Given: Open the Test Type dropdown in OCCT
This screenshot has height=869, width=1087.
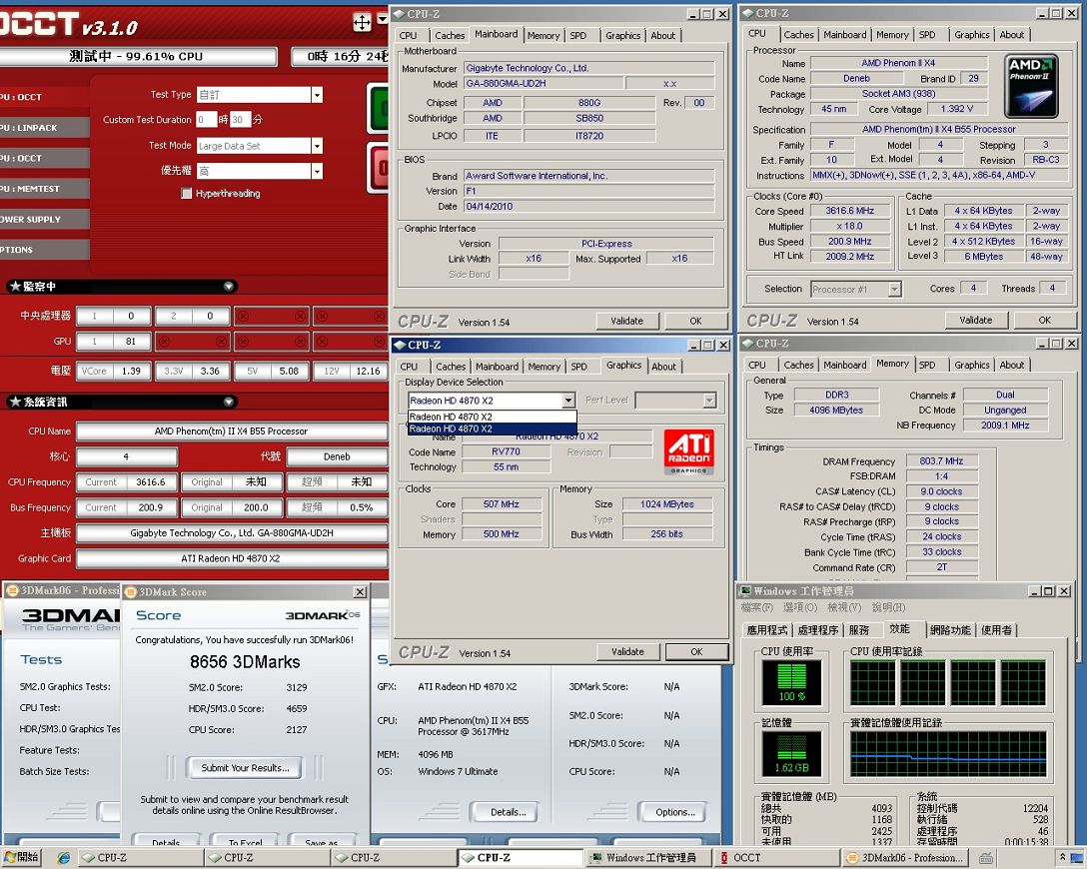Looking at the screenshot, I should point(317,95).
